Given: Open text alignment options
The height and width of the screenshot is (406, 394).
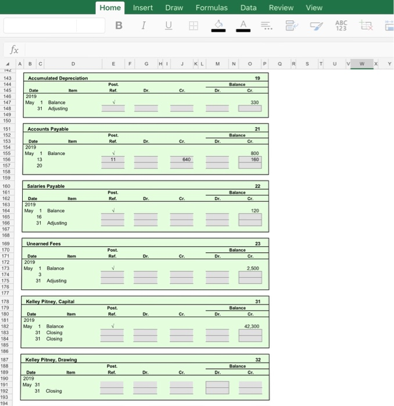Looking at the screenshot, I should point(266,26).
